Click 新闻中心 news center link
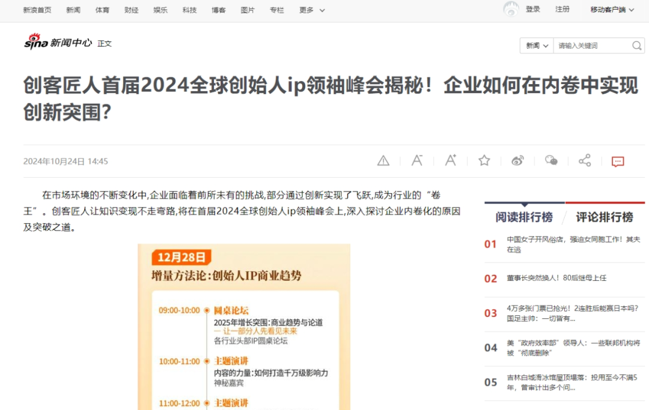 [71, 43]
